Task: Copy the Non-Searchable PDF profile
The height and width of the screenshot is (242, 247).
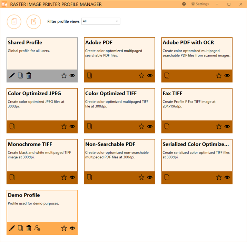Action: coord(89,177)
